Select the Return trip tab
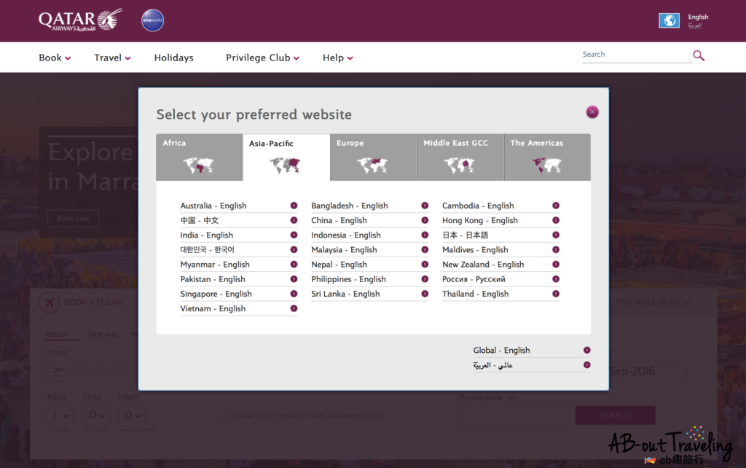 tap(57, 334)
